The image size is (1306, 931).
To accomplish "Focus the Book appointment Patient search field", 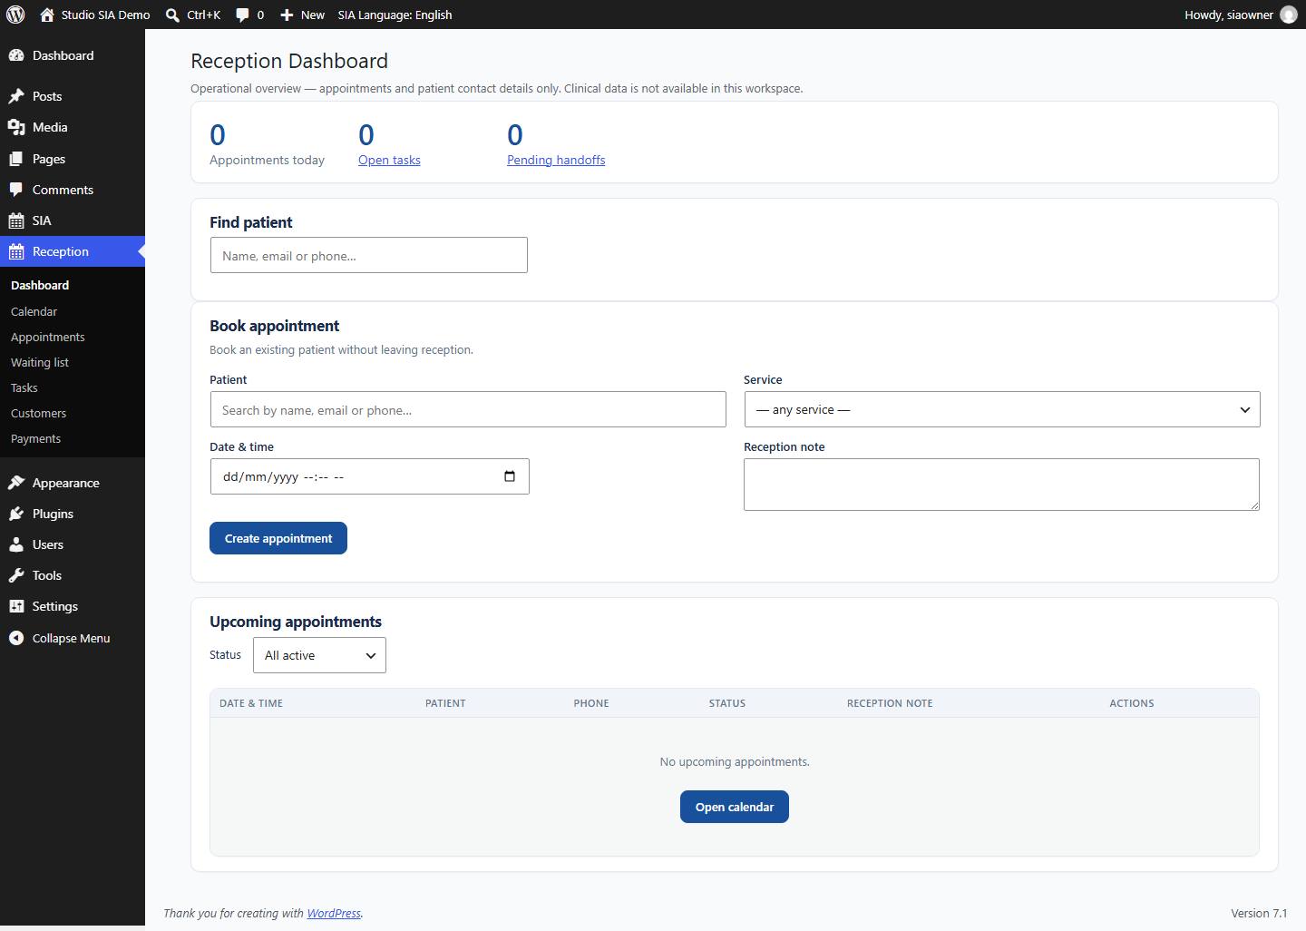I will [x=468, y=409].
